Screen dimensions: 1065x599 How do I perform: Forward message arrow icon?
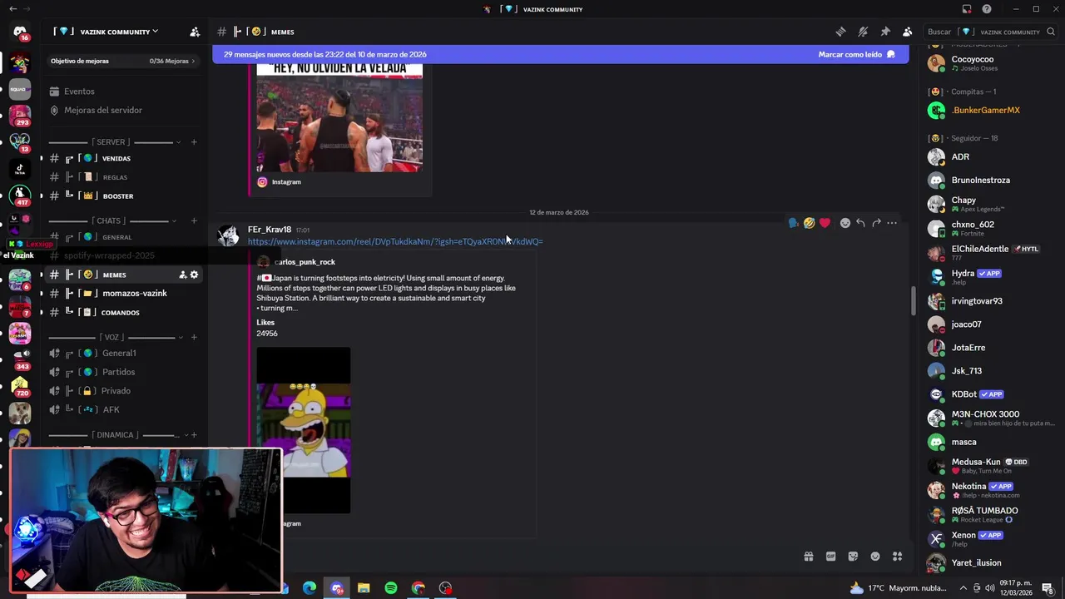876,223
